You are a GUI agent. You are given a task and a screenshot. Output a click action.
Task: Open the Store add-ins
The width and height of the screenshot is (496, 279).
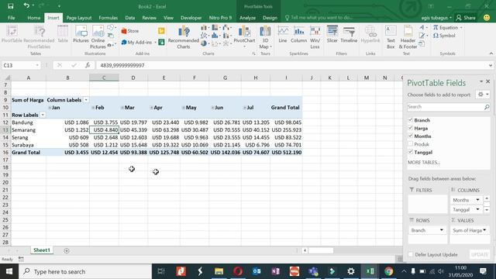coord(130,31)
